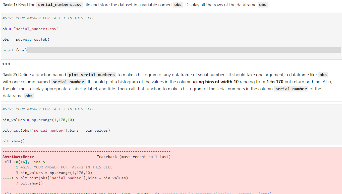Click the plot_serial_numbers inline code token
The image size is (342, 194).
coord(91,74)
